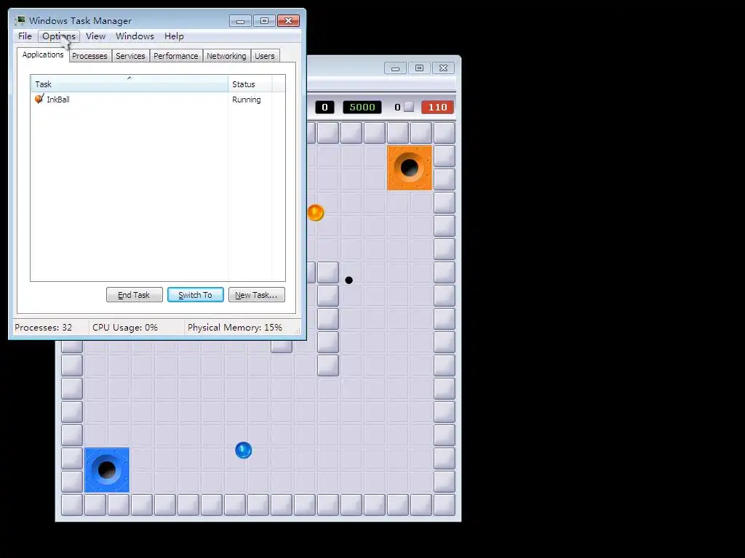Viewport: 745px width, 558px height.
Task: Click the red 110 timer in InkBall
Action: [x=437, y=108]
